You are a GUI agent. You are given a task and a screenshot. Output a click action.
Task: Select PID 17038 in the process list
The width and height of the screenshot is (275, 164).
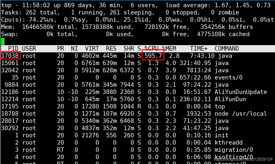[10, 56]
